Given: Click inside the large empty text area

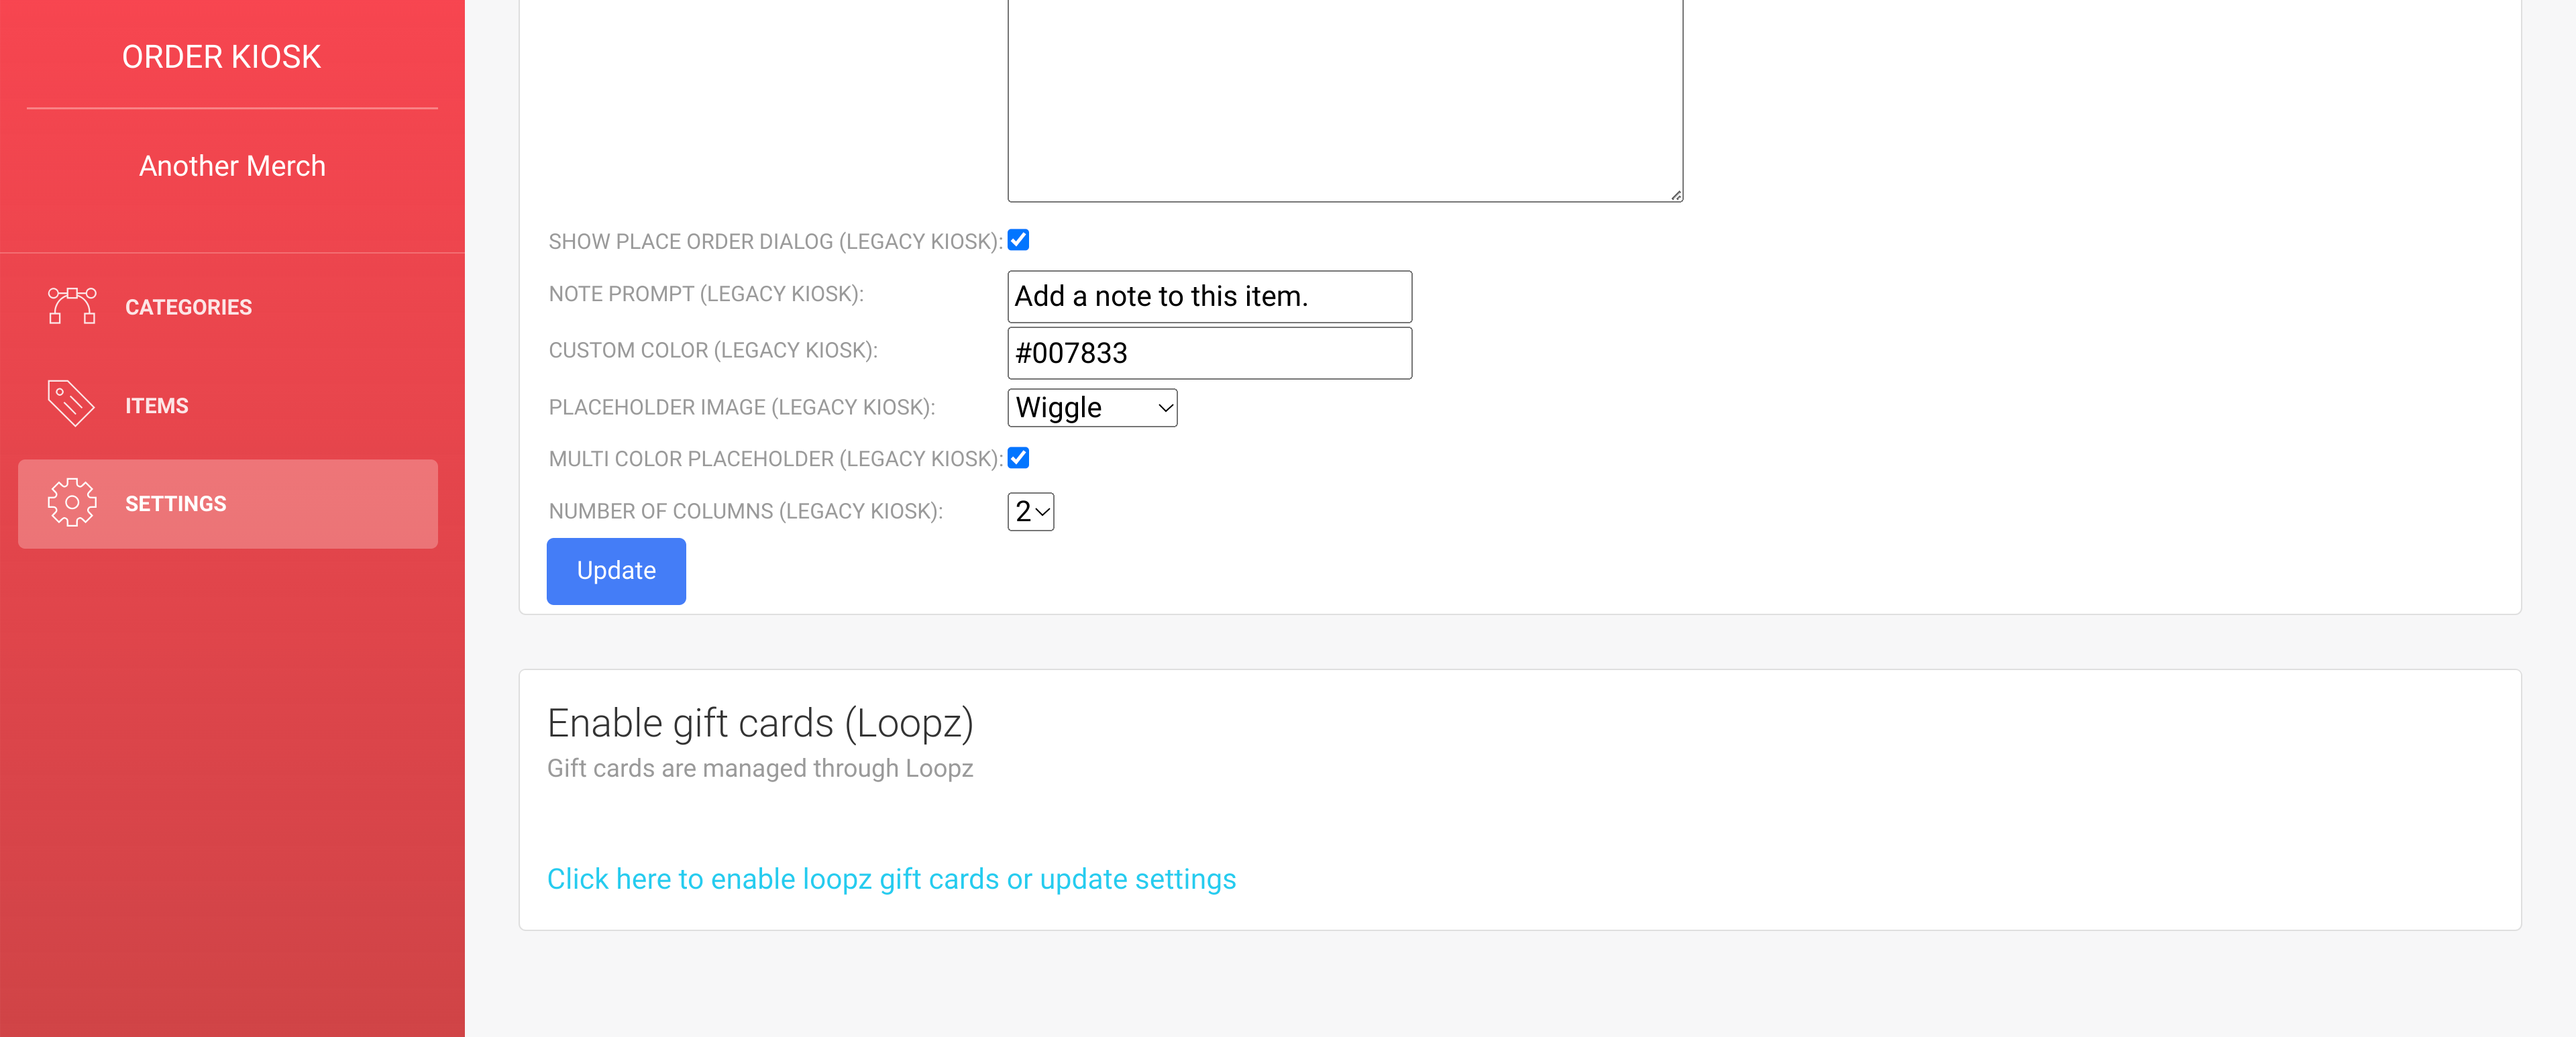Looking at the screenshot, I should click(1345, 100).
